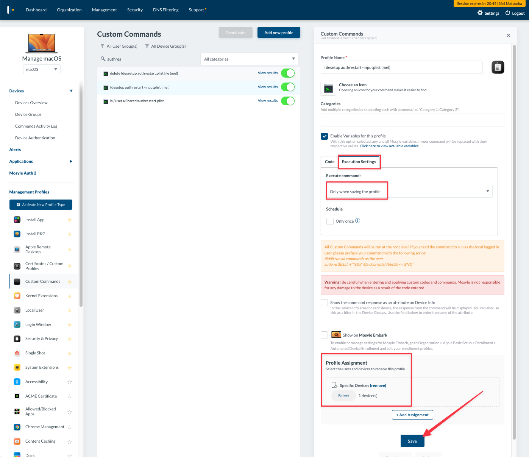
Task: Click the search magnifier icon
Action: click(x=103, y=59)
